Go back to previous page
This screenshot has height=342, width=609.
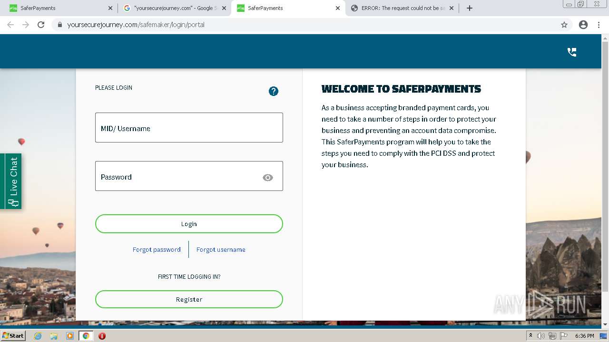(x=10, y=25)
